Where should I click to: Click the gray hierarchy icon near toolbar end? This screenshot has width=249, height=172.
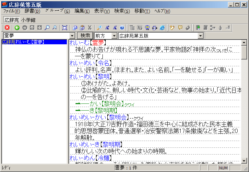[213, 28]
